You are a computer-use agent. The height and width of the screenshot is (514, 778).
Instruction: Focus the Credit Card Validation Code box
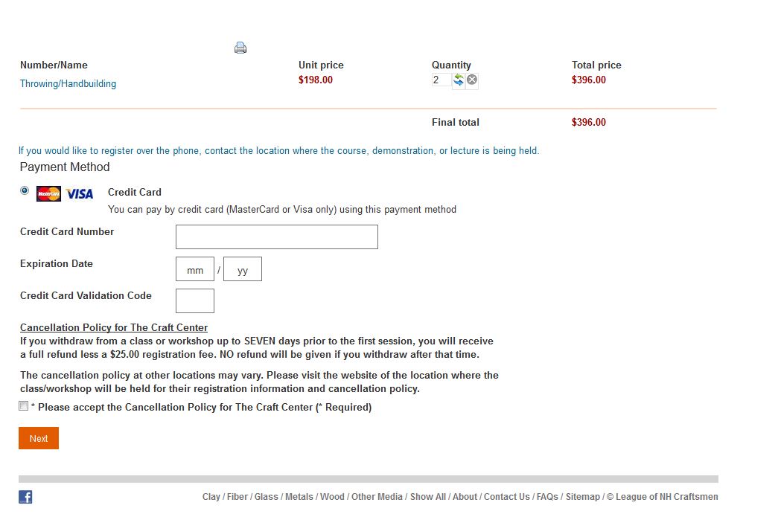click(x=195, y=301)
